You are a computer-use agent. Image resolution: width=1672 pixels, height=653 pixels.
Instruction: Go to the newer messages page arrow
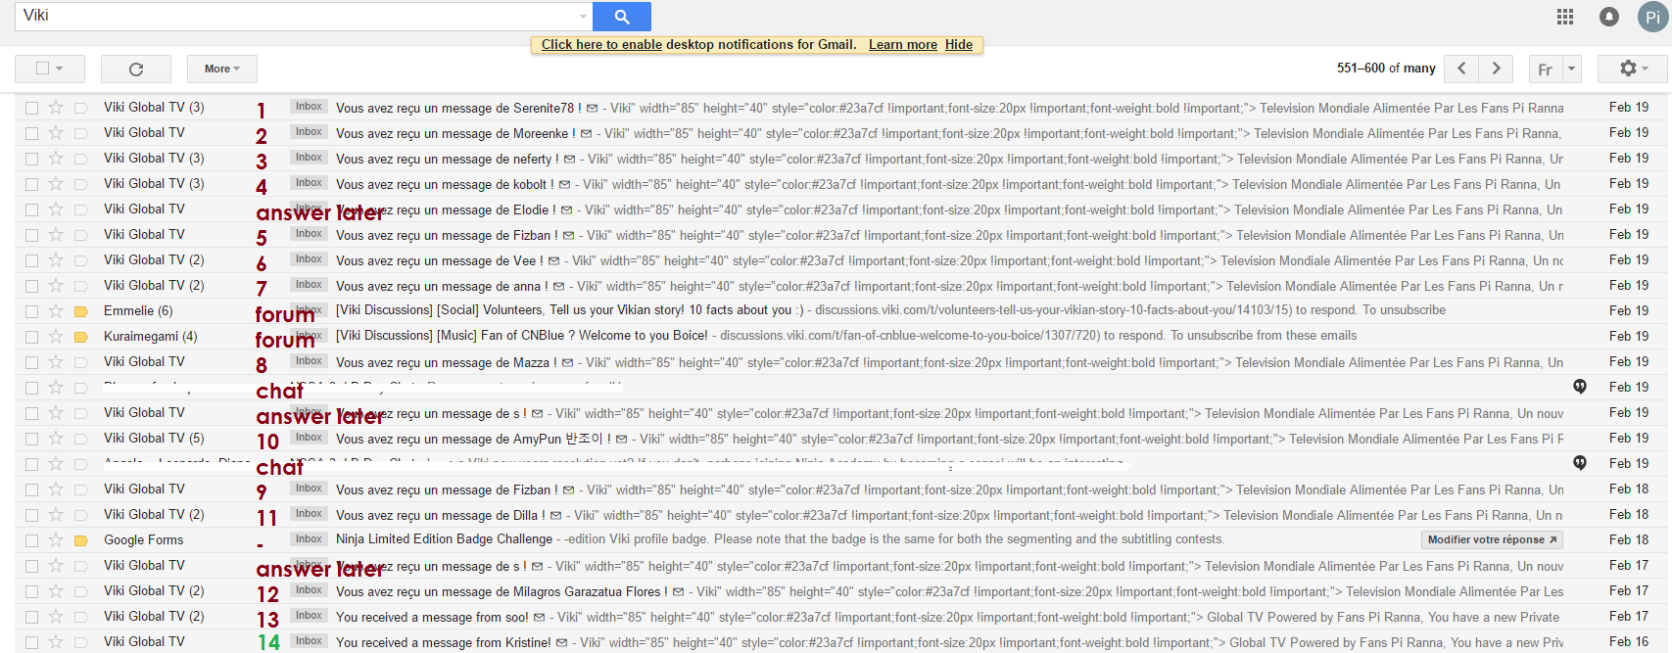point(1461,69)
